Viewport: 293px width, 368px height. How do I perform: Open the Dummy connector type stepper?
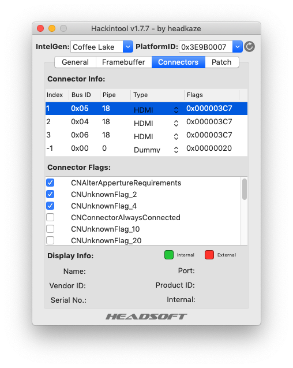[x=176, y=150]
